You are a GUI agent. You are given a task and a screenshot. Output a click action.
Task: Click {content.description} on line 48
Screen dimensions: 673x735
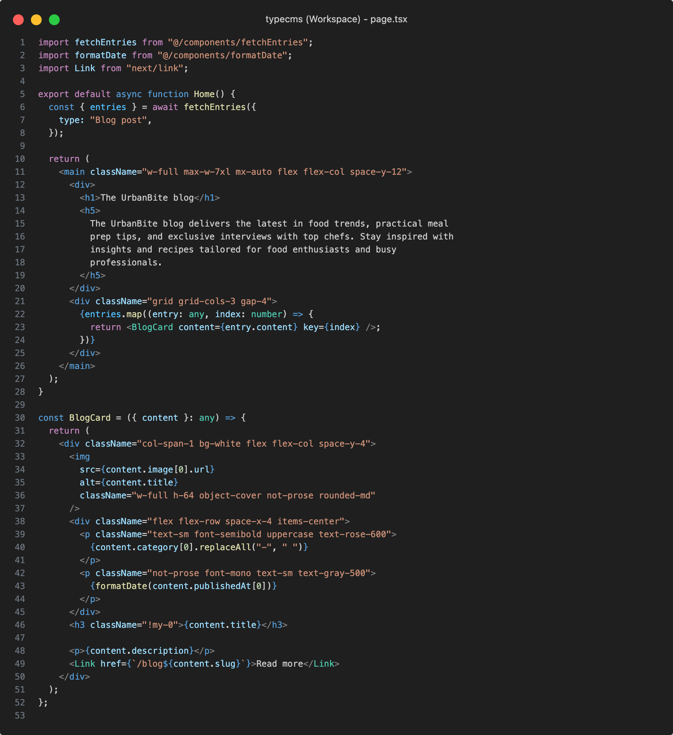point(139,651)
